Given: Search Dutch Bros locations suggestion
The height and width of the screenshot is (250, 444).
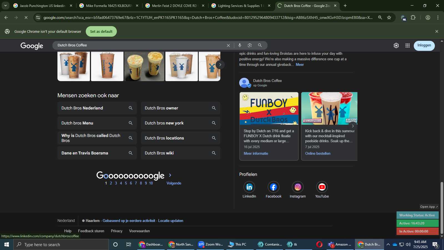Looking at the screenshot, I should [x=181, y=138].
